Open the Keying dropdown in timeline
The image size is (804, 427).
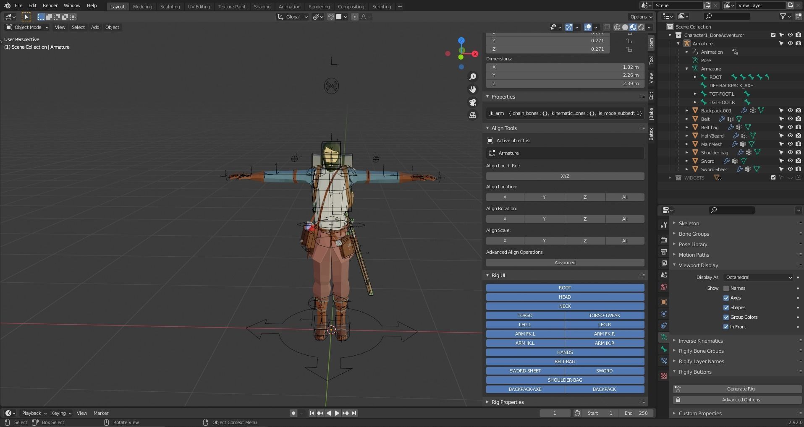61,413
